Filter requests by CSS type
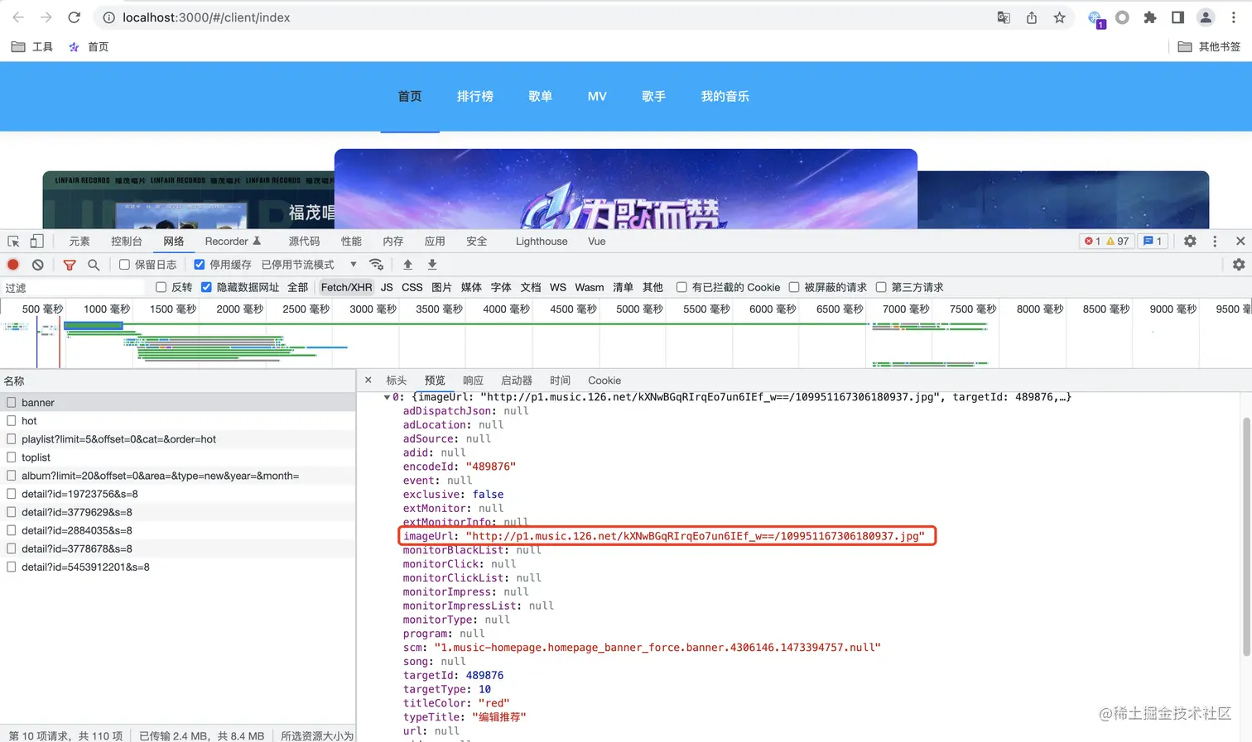The width and height of the screenshot is (1252, 742). click(x=412, y=287)
